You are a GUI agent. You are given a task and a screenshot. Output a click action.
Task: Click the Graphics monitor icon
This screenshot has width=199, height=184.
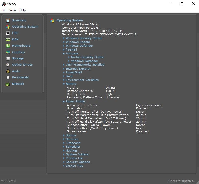[x=8, y=52]
